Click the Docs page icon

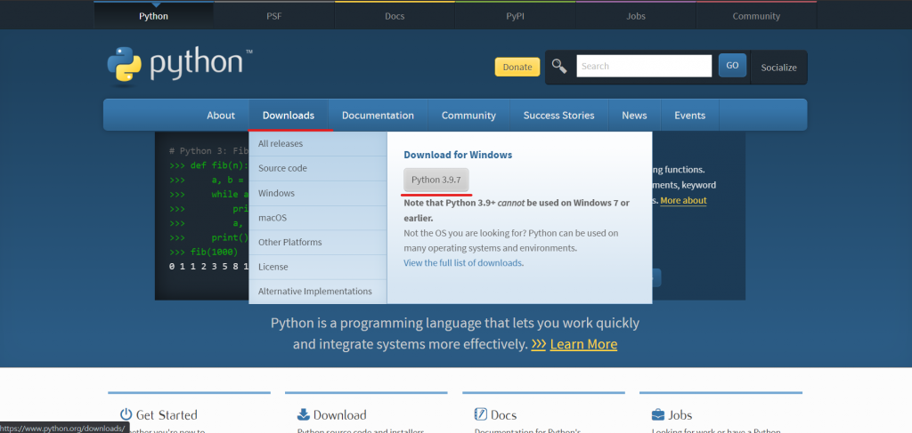tap(480, 414)
